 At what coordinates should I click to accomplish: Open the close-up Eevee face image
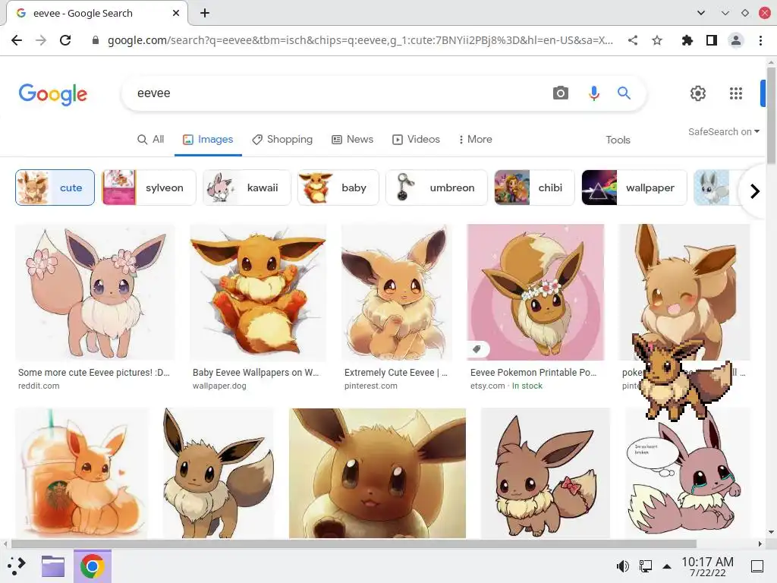pyautogui.click(x=378, y=473)
